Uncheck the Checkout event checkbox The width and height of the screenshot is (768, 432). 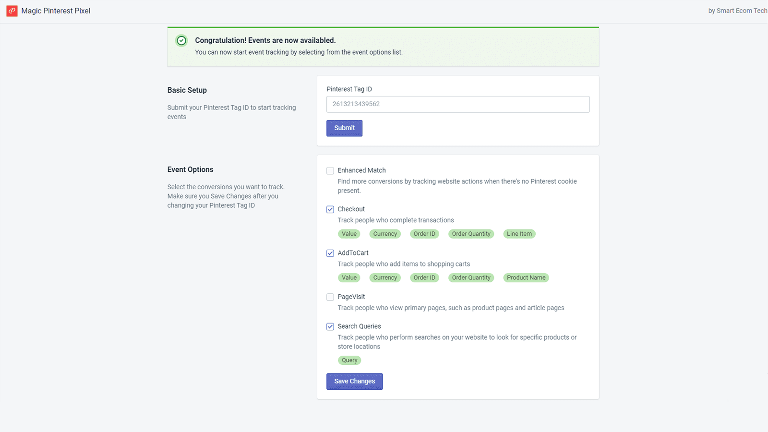point(330,209)
